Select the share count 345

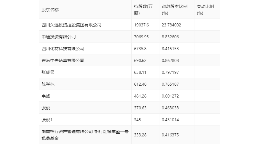pos(137,120)
